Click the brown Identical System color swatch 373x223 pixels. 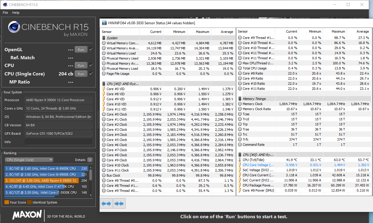click(x=30, y=202)
